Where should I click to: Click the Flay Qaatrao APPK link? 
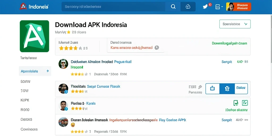(x=173, y=120)
